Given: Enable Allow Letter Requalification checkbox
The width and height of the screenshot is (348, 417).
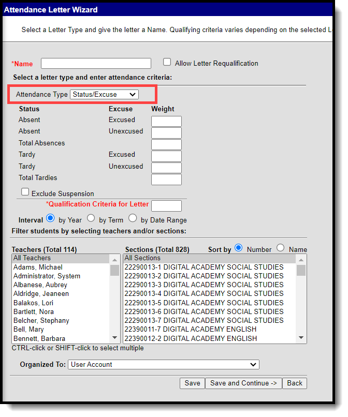Looking at the screenshot, I should click(167, 62).
